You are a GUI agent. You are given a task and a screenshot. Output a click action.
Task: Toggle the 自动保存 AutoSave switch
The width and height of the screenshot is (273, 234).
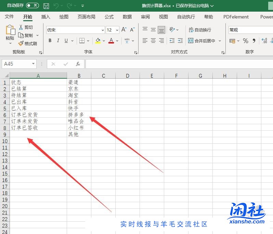(x=32, y=5)
